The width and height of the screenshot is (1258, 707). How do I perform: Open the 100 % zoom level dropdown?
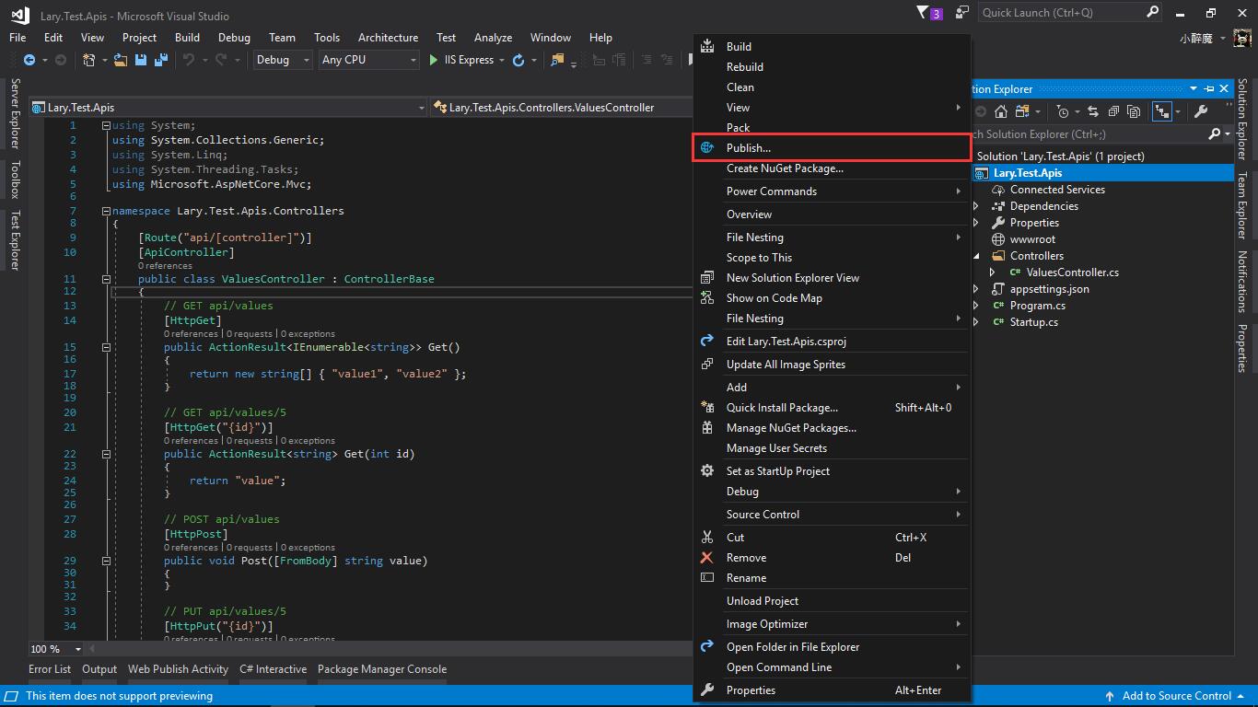[x=58, y=649]
